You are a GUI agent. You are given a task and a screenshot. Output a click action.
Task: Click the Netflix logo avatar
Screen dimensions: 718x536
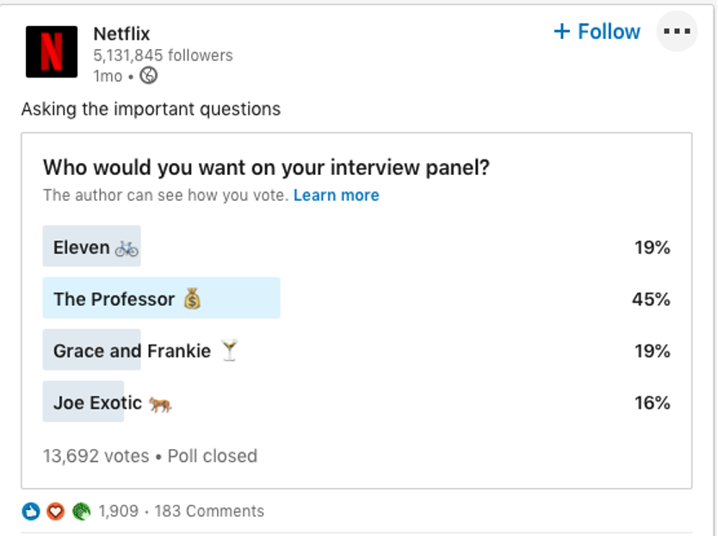52,52
